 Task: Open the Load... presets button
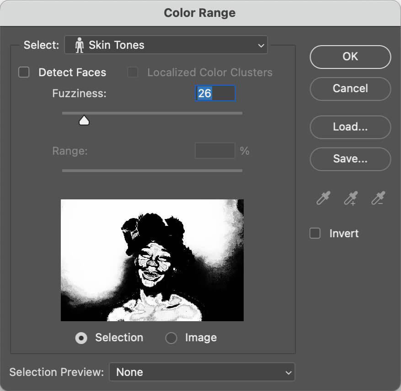pos(350,127)
